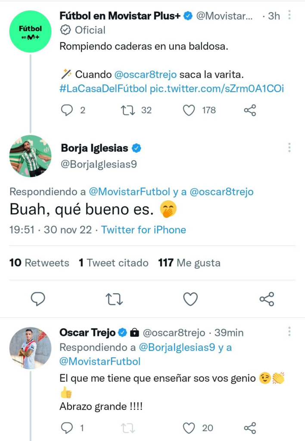
Task: Retweet the Movistar Plus+ tweet
Action: pyautogui.click(x=128, y=110)
